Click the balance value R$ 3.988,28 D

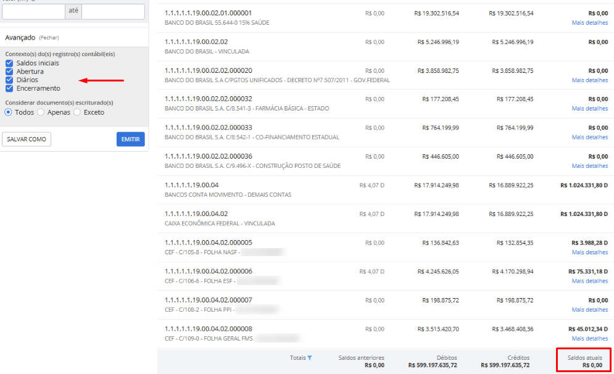point(590,243)
